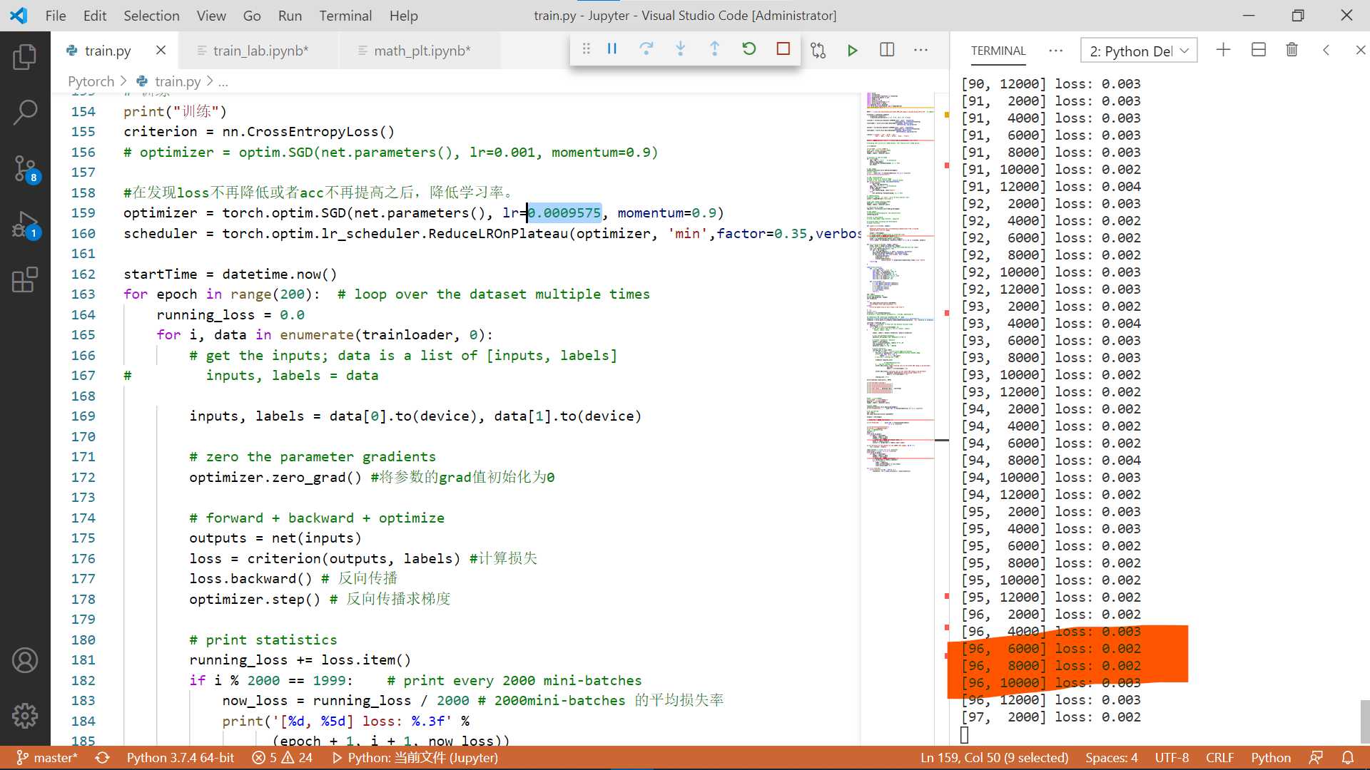Click the stop execution square icon
1370x770 pixels.
click(x=783, y=49)
